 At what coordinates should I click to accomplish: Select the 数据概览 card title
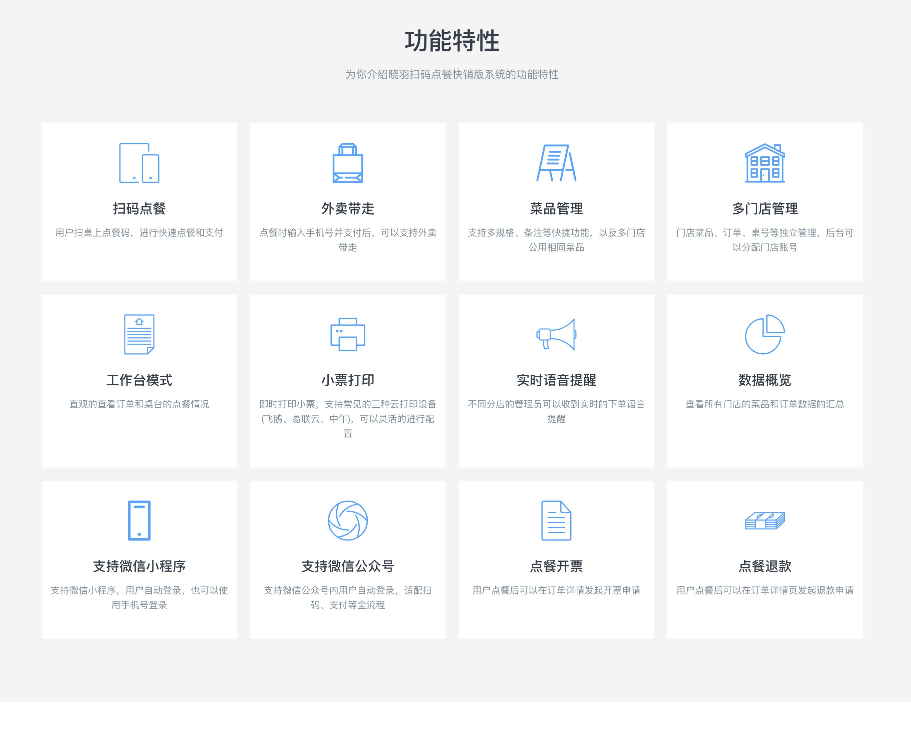(x=765, y=380)
